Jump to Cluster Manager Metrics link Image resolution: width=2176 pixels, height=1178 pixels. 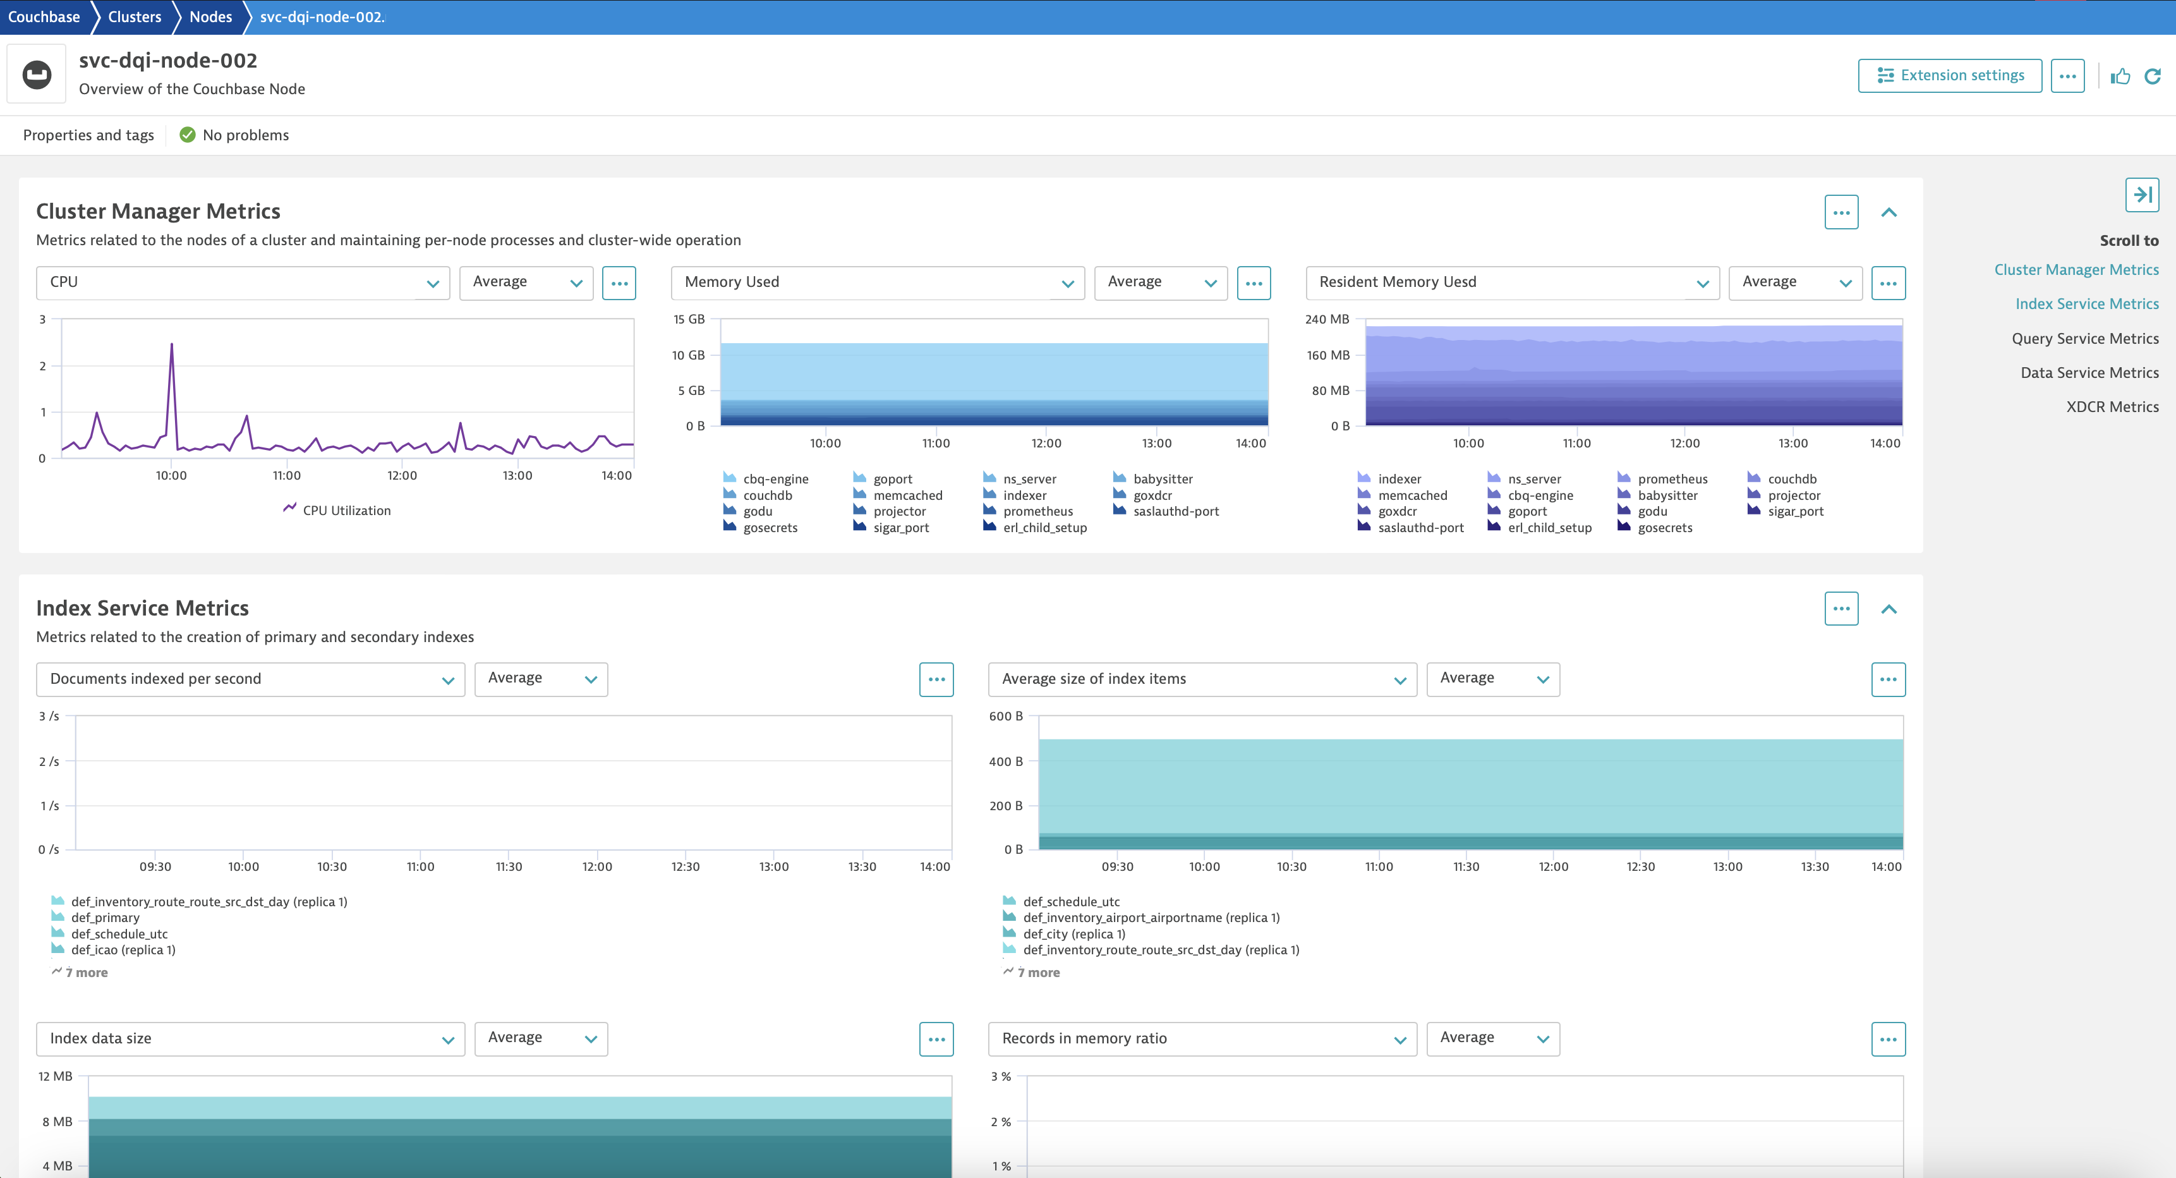coord(2076,270)
